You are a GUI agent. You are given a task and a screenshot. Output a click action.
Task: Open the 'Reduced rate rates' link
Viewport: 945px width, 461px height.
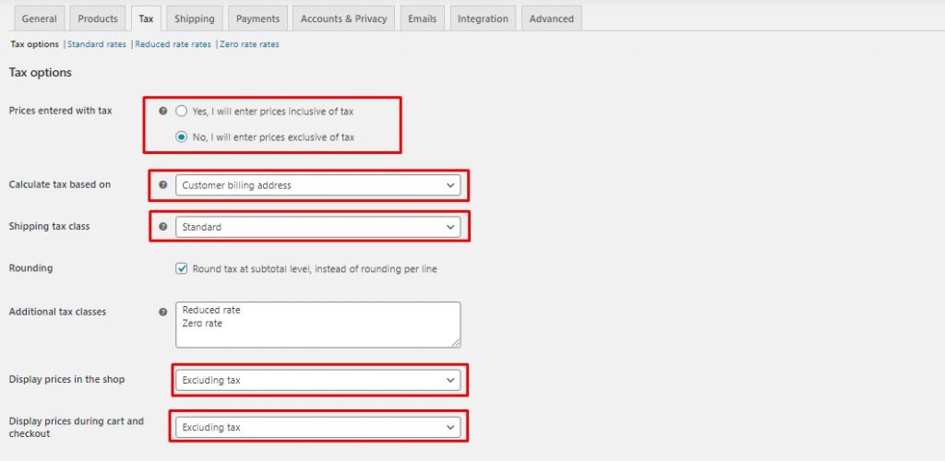pos(173,44)
